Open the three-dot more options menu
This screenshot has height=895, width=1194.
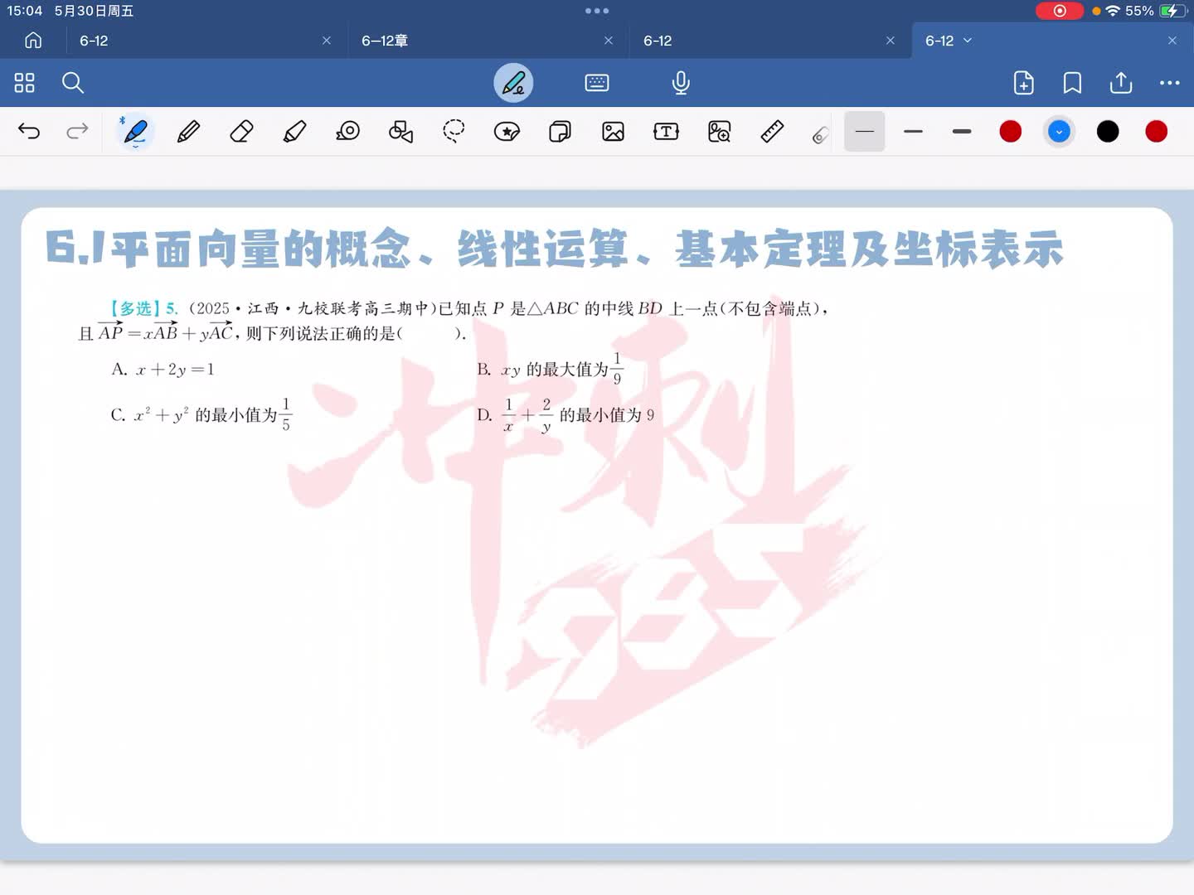pyautogui.click(x=1169, y=83)
